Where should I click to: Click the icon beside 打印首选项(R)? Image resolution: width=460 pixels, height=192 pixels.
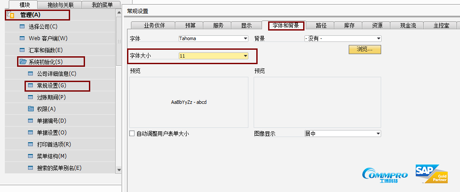(31, 144)
